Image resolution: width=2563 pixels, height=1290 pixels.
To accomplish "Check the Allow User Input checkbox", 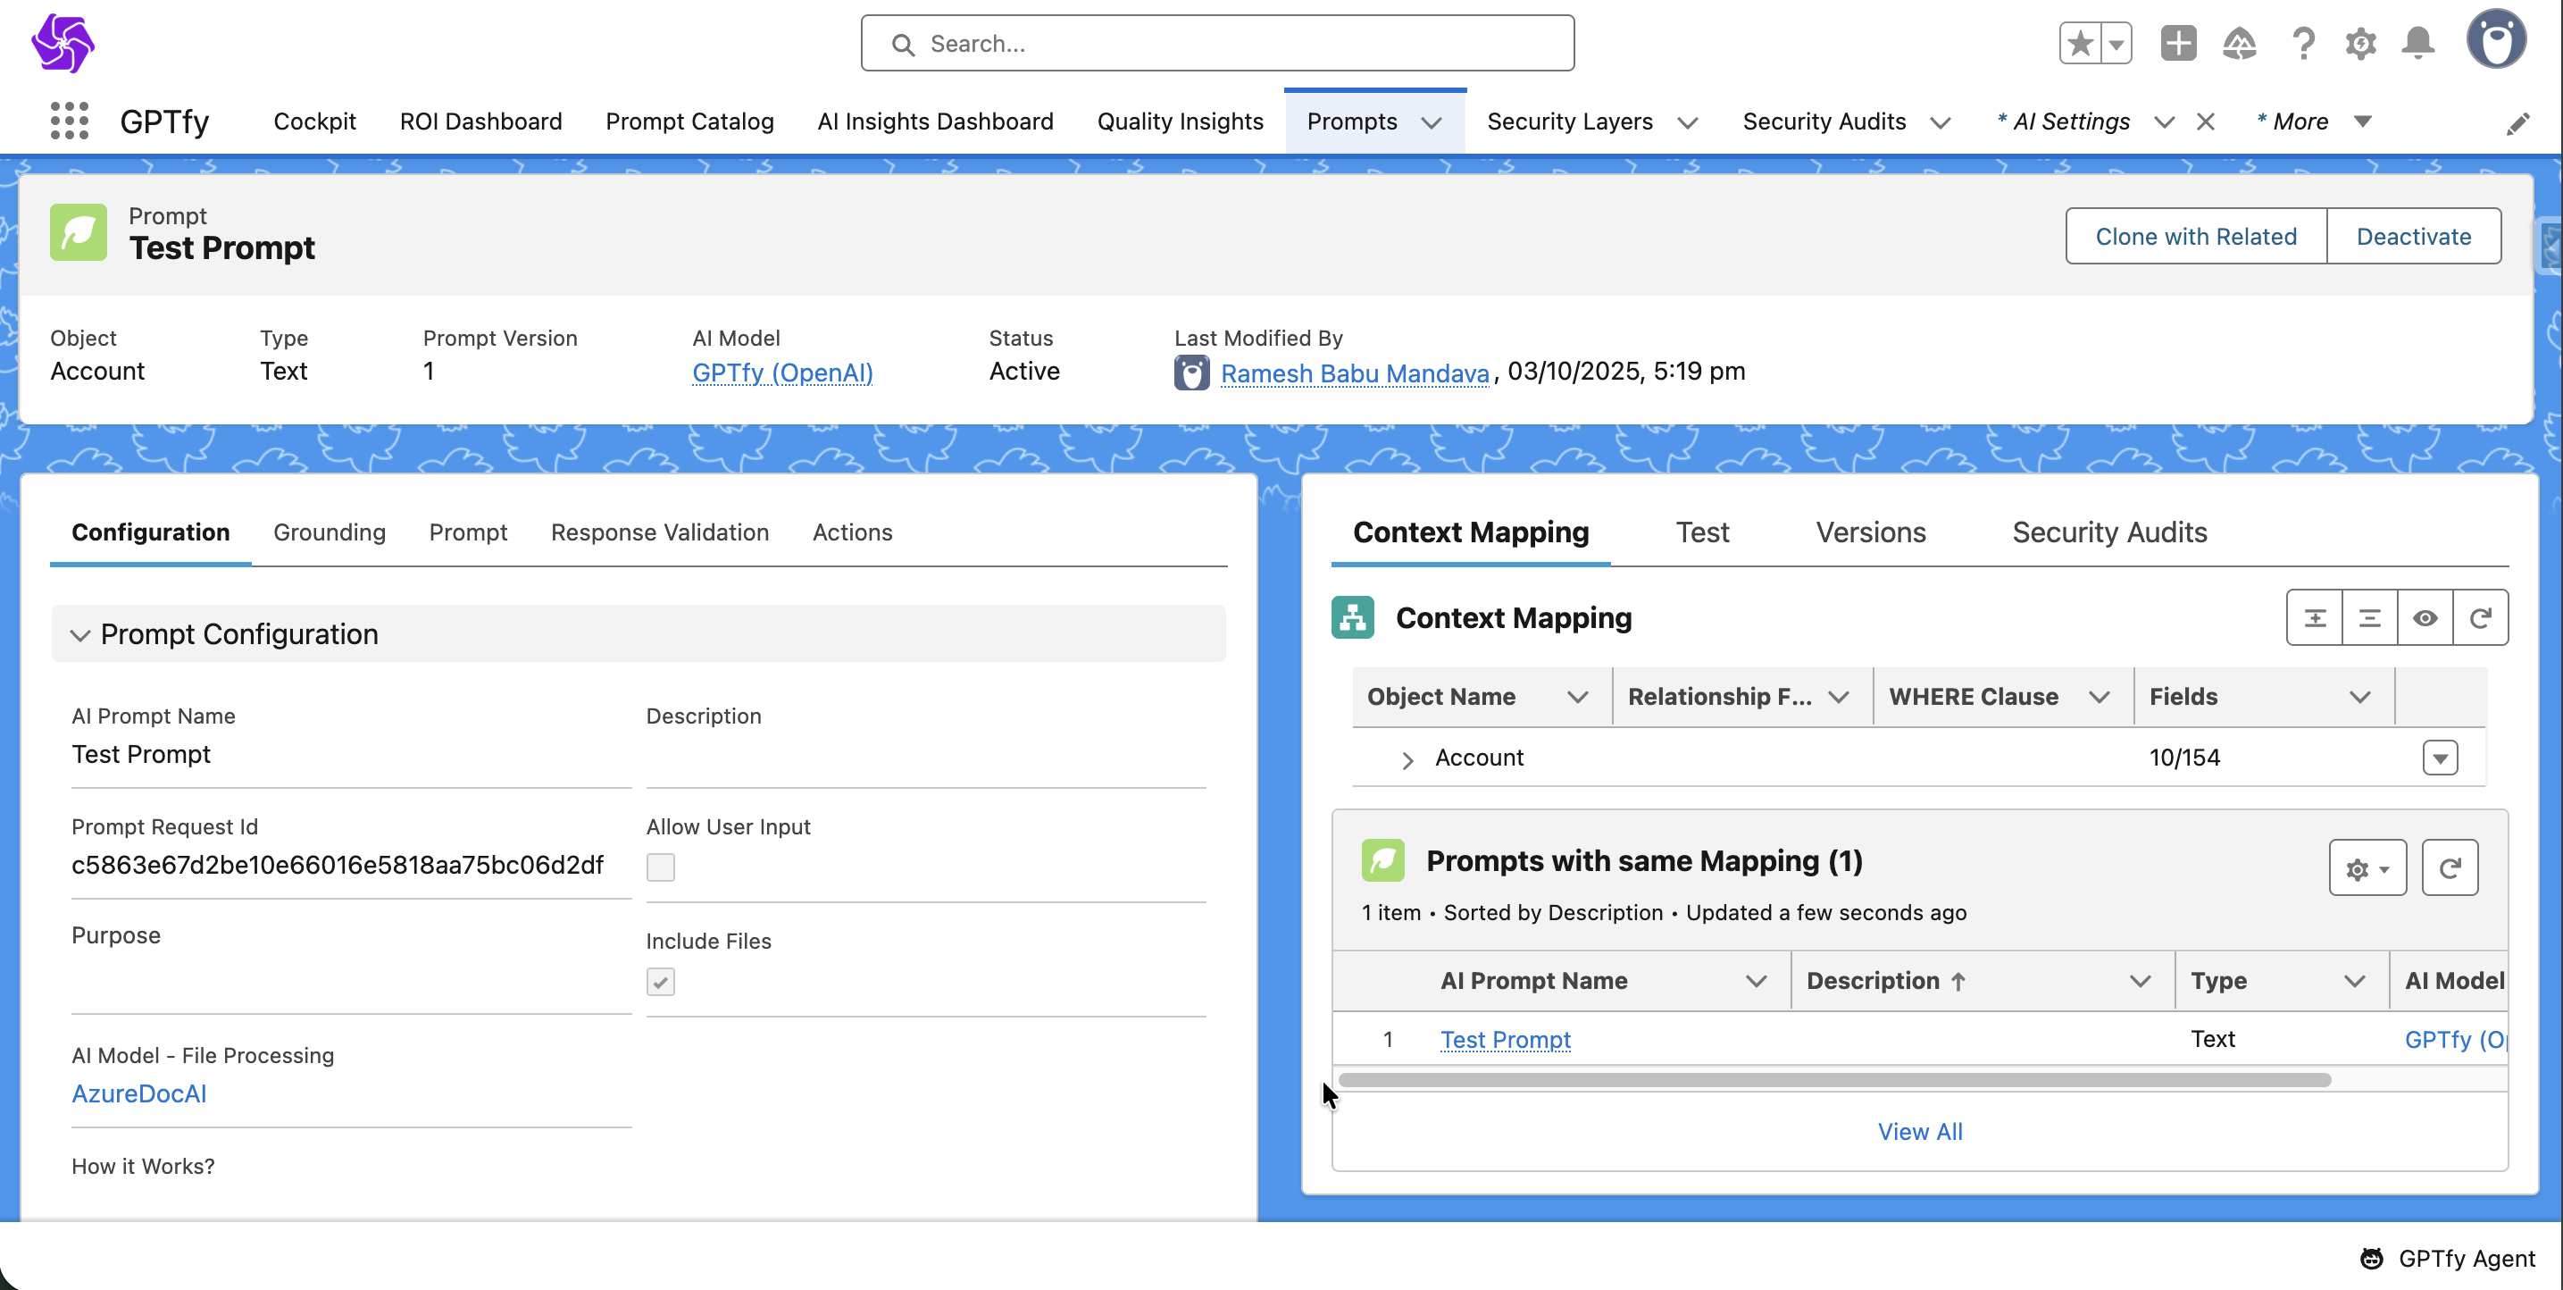I will [661, 867].
